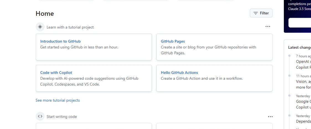This screenshot has height=129, width=311.
Task: Open the Hello GitHub Actions tutorial
Action: pos(180,73)
